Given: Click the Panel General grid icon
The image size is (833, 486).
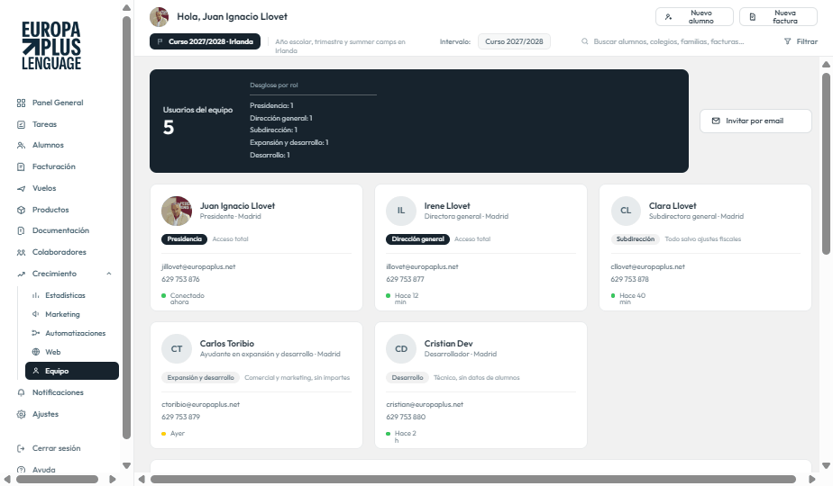Looking at the screenshot, I should click(x=22, y=103).
